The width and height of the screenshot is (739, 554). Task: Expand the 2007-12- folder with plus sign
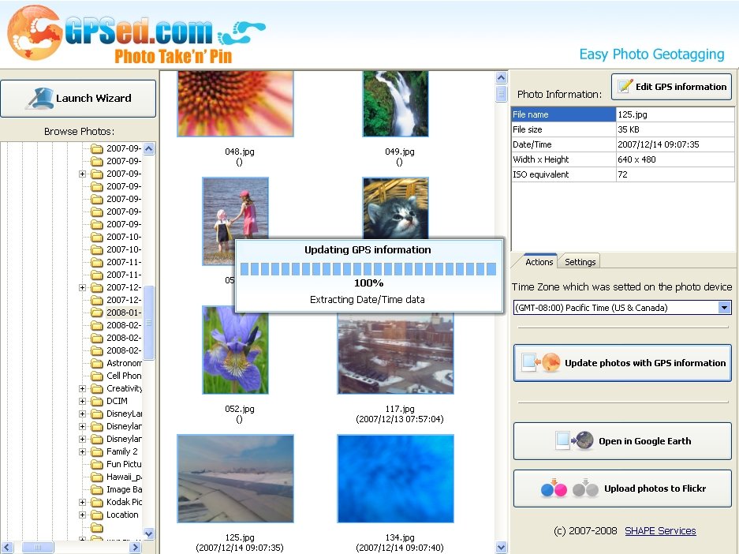83,287
